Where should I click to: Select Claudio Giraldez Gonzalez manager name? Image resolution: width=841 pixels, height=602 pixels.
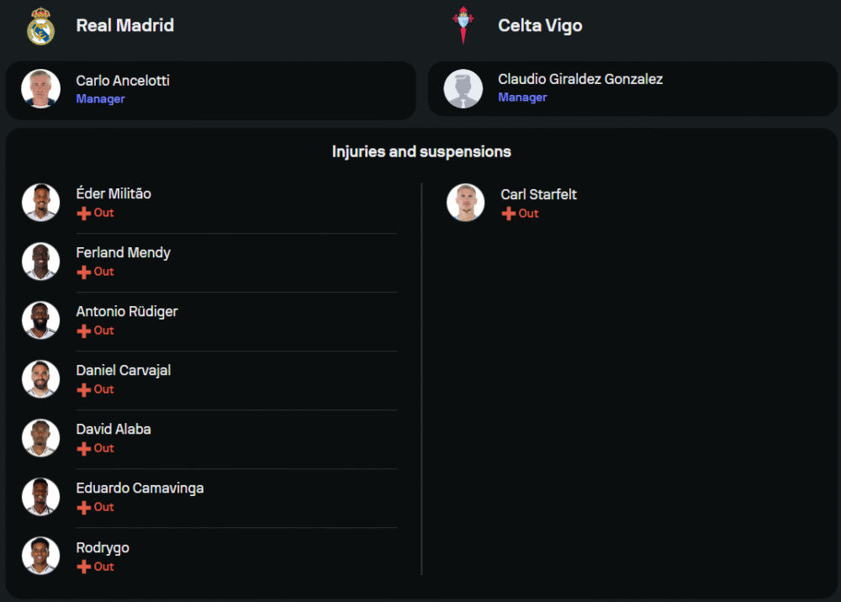click(580, 79)
